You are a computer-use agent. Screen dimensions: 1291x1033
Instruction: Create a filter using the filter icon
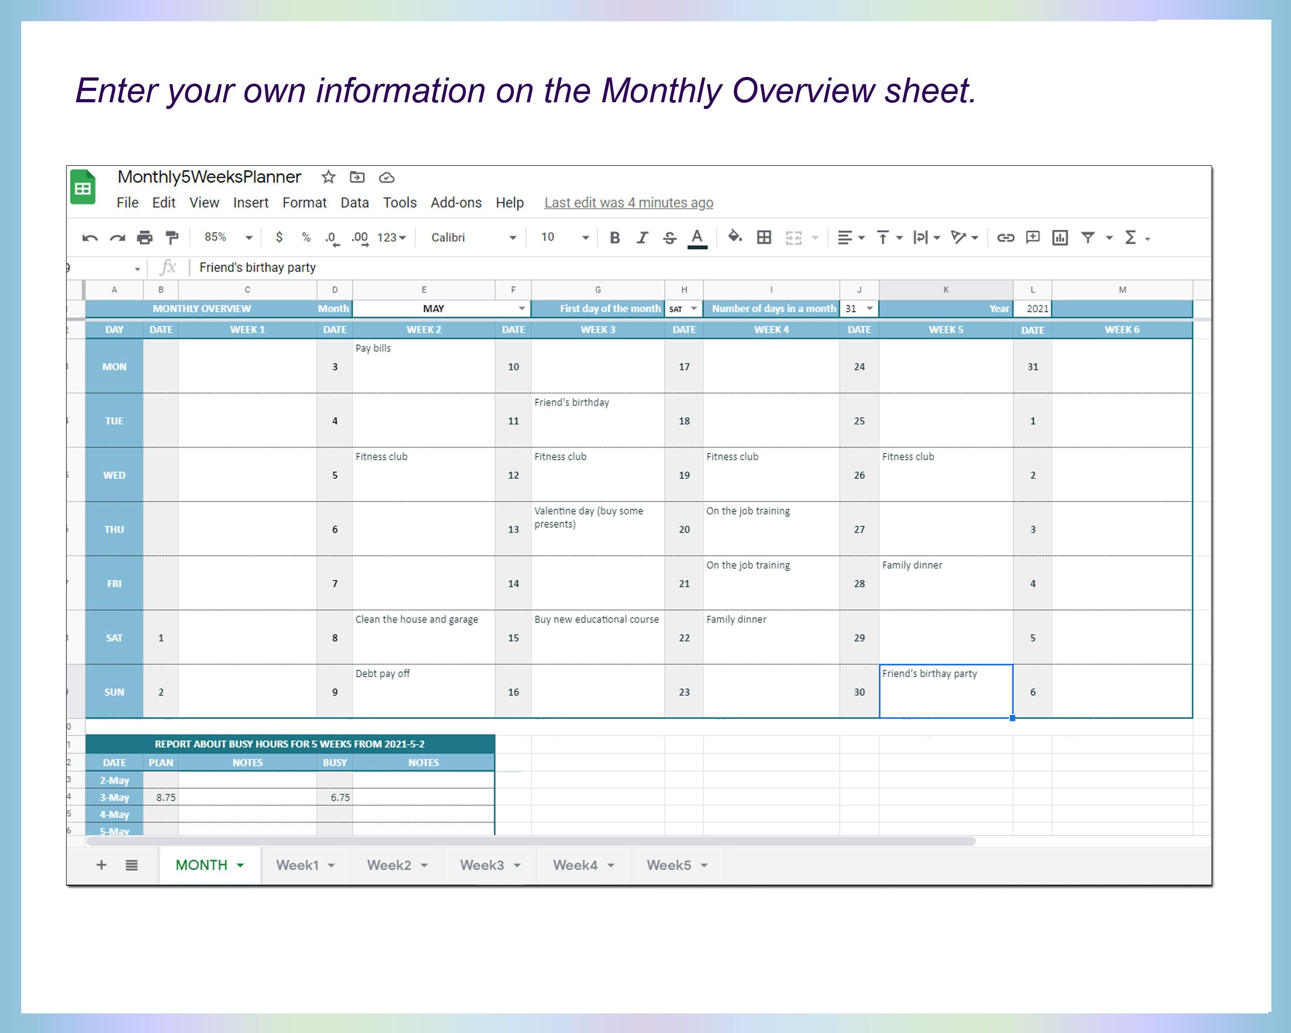pyautogui.click(x=1089, y=238)
